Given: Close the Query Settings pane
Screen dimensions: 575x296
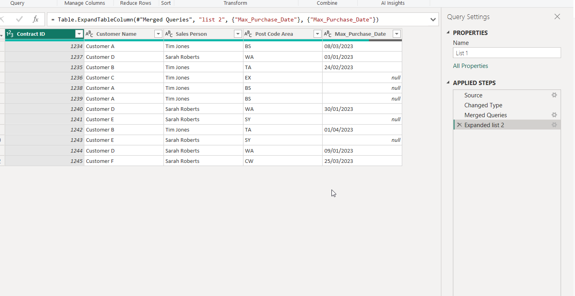Looking at the screenshot, I should (557, 17).
